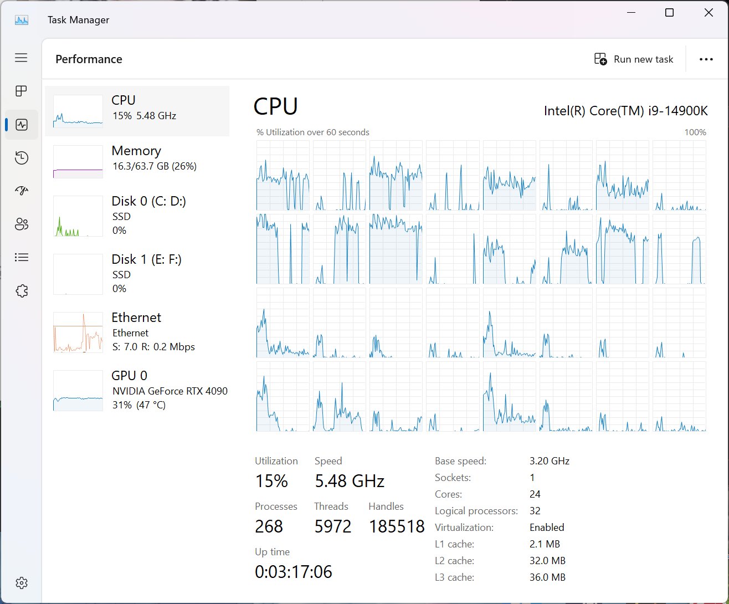Select the Performance page icon

pos(22,125)
